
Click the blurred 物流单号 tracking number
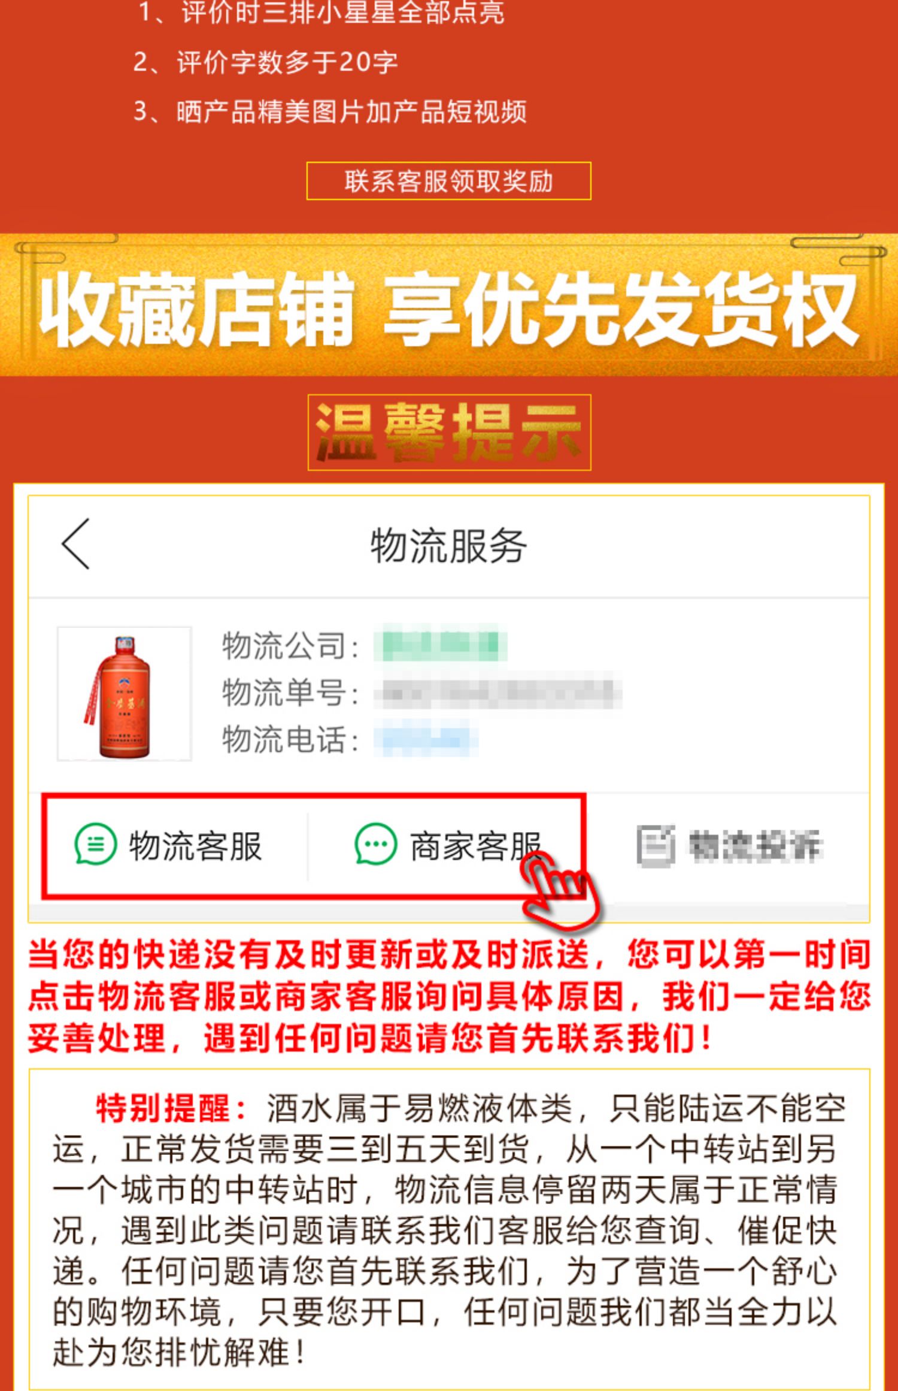pyautogui.click(x=497, y=693)
